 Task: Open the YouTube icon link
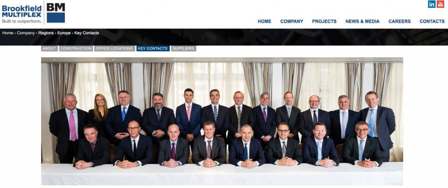(x=440, y=4)
